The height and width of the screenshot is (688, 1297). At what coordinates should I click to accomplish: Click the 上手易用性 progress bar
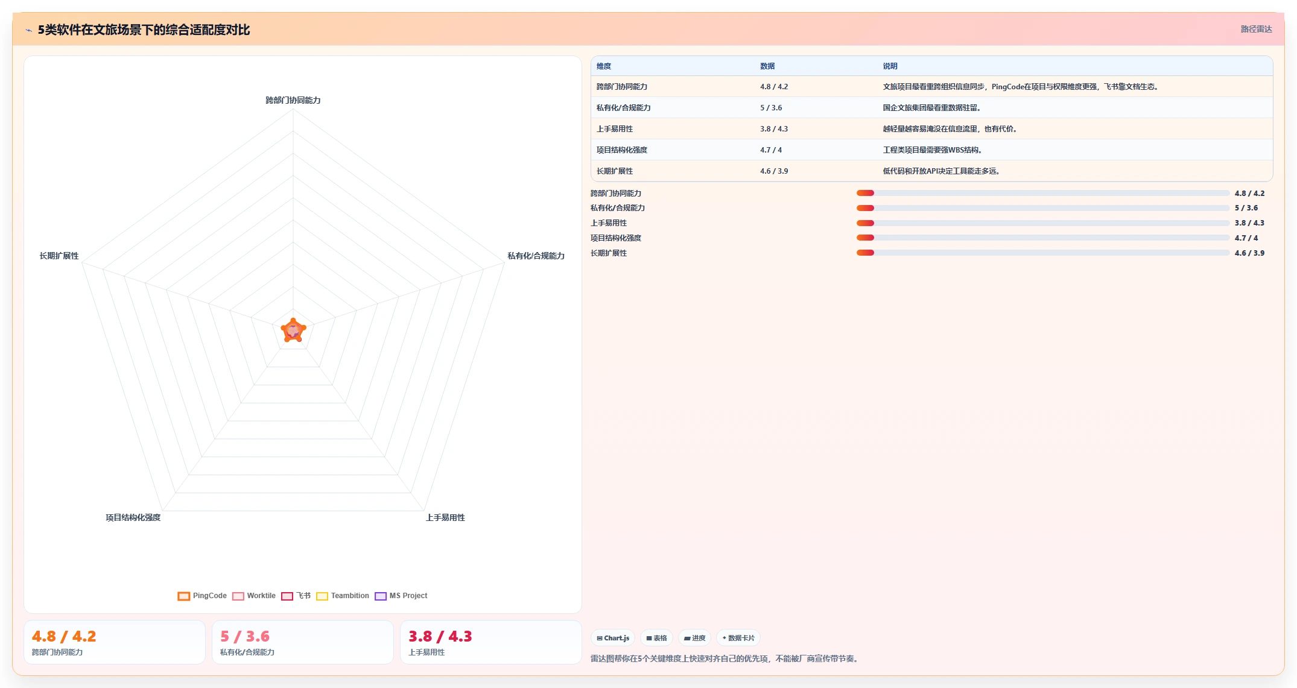pos(1042,223)
